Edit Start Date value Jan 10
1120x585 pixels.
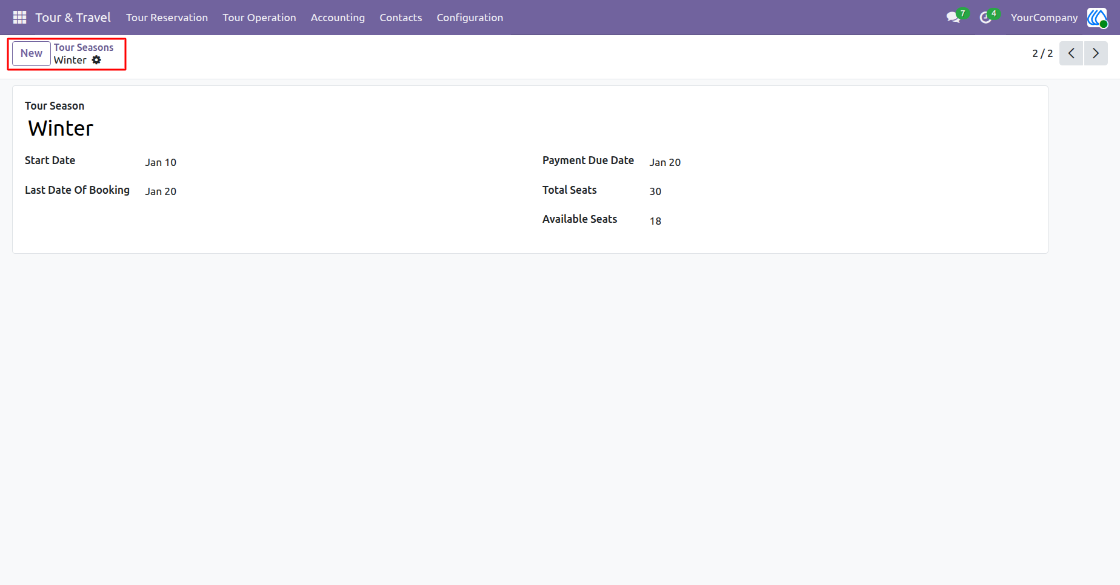click(161, 162)
